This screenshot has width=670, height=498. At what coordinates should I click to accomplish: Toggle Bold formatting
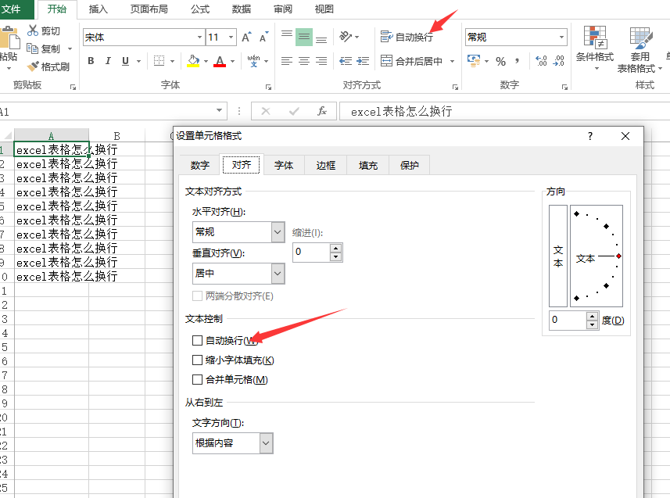(x=91, y=61)
